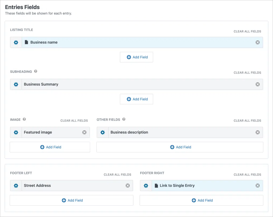Add Field under Listing Title
This screenshot has height=217, width=273.
[x=136, y=57]
